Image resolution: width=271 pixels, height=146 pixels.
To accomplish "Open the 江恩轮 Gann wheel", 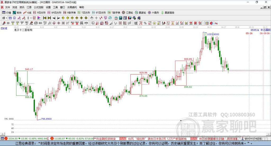I will tap(128, 13).
